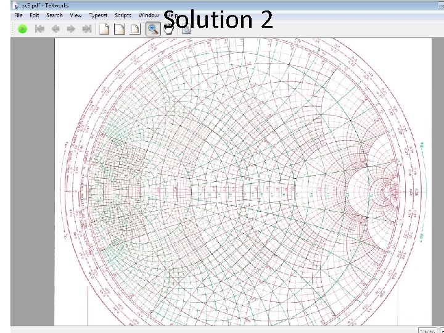This screenshot has width=444, height=333.
Task: Select the Fit to Width icon
Action: (120, 29)
